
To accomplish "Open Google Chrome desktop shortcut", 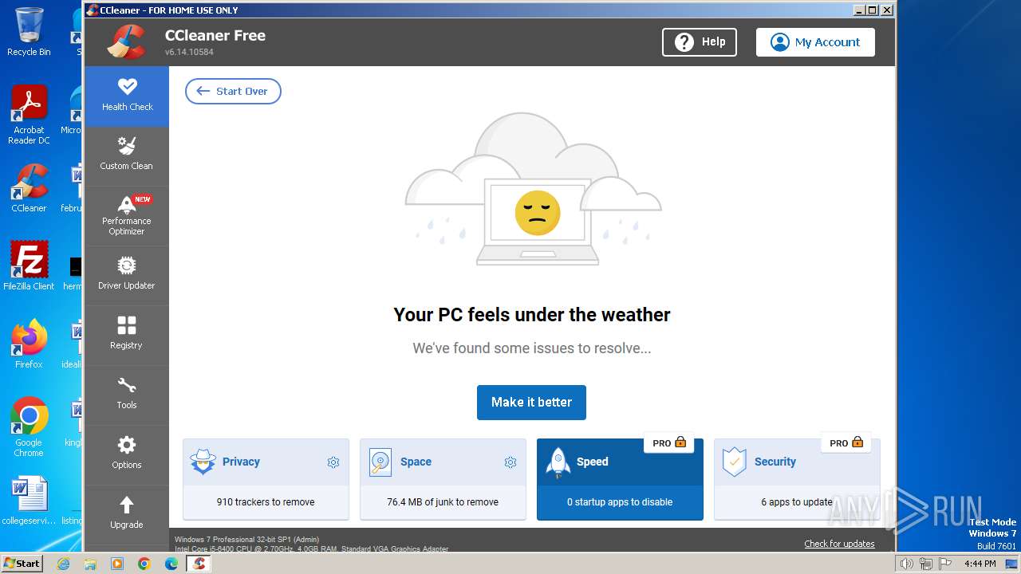I will click(29, 427).
